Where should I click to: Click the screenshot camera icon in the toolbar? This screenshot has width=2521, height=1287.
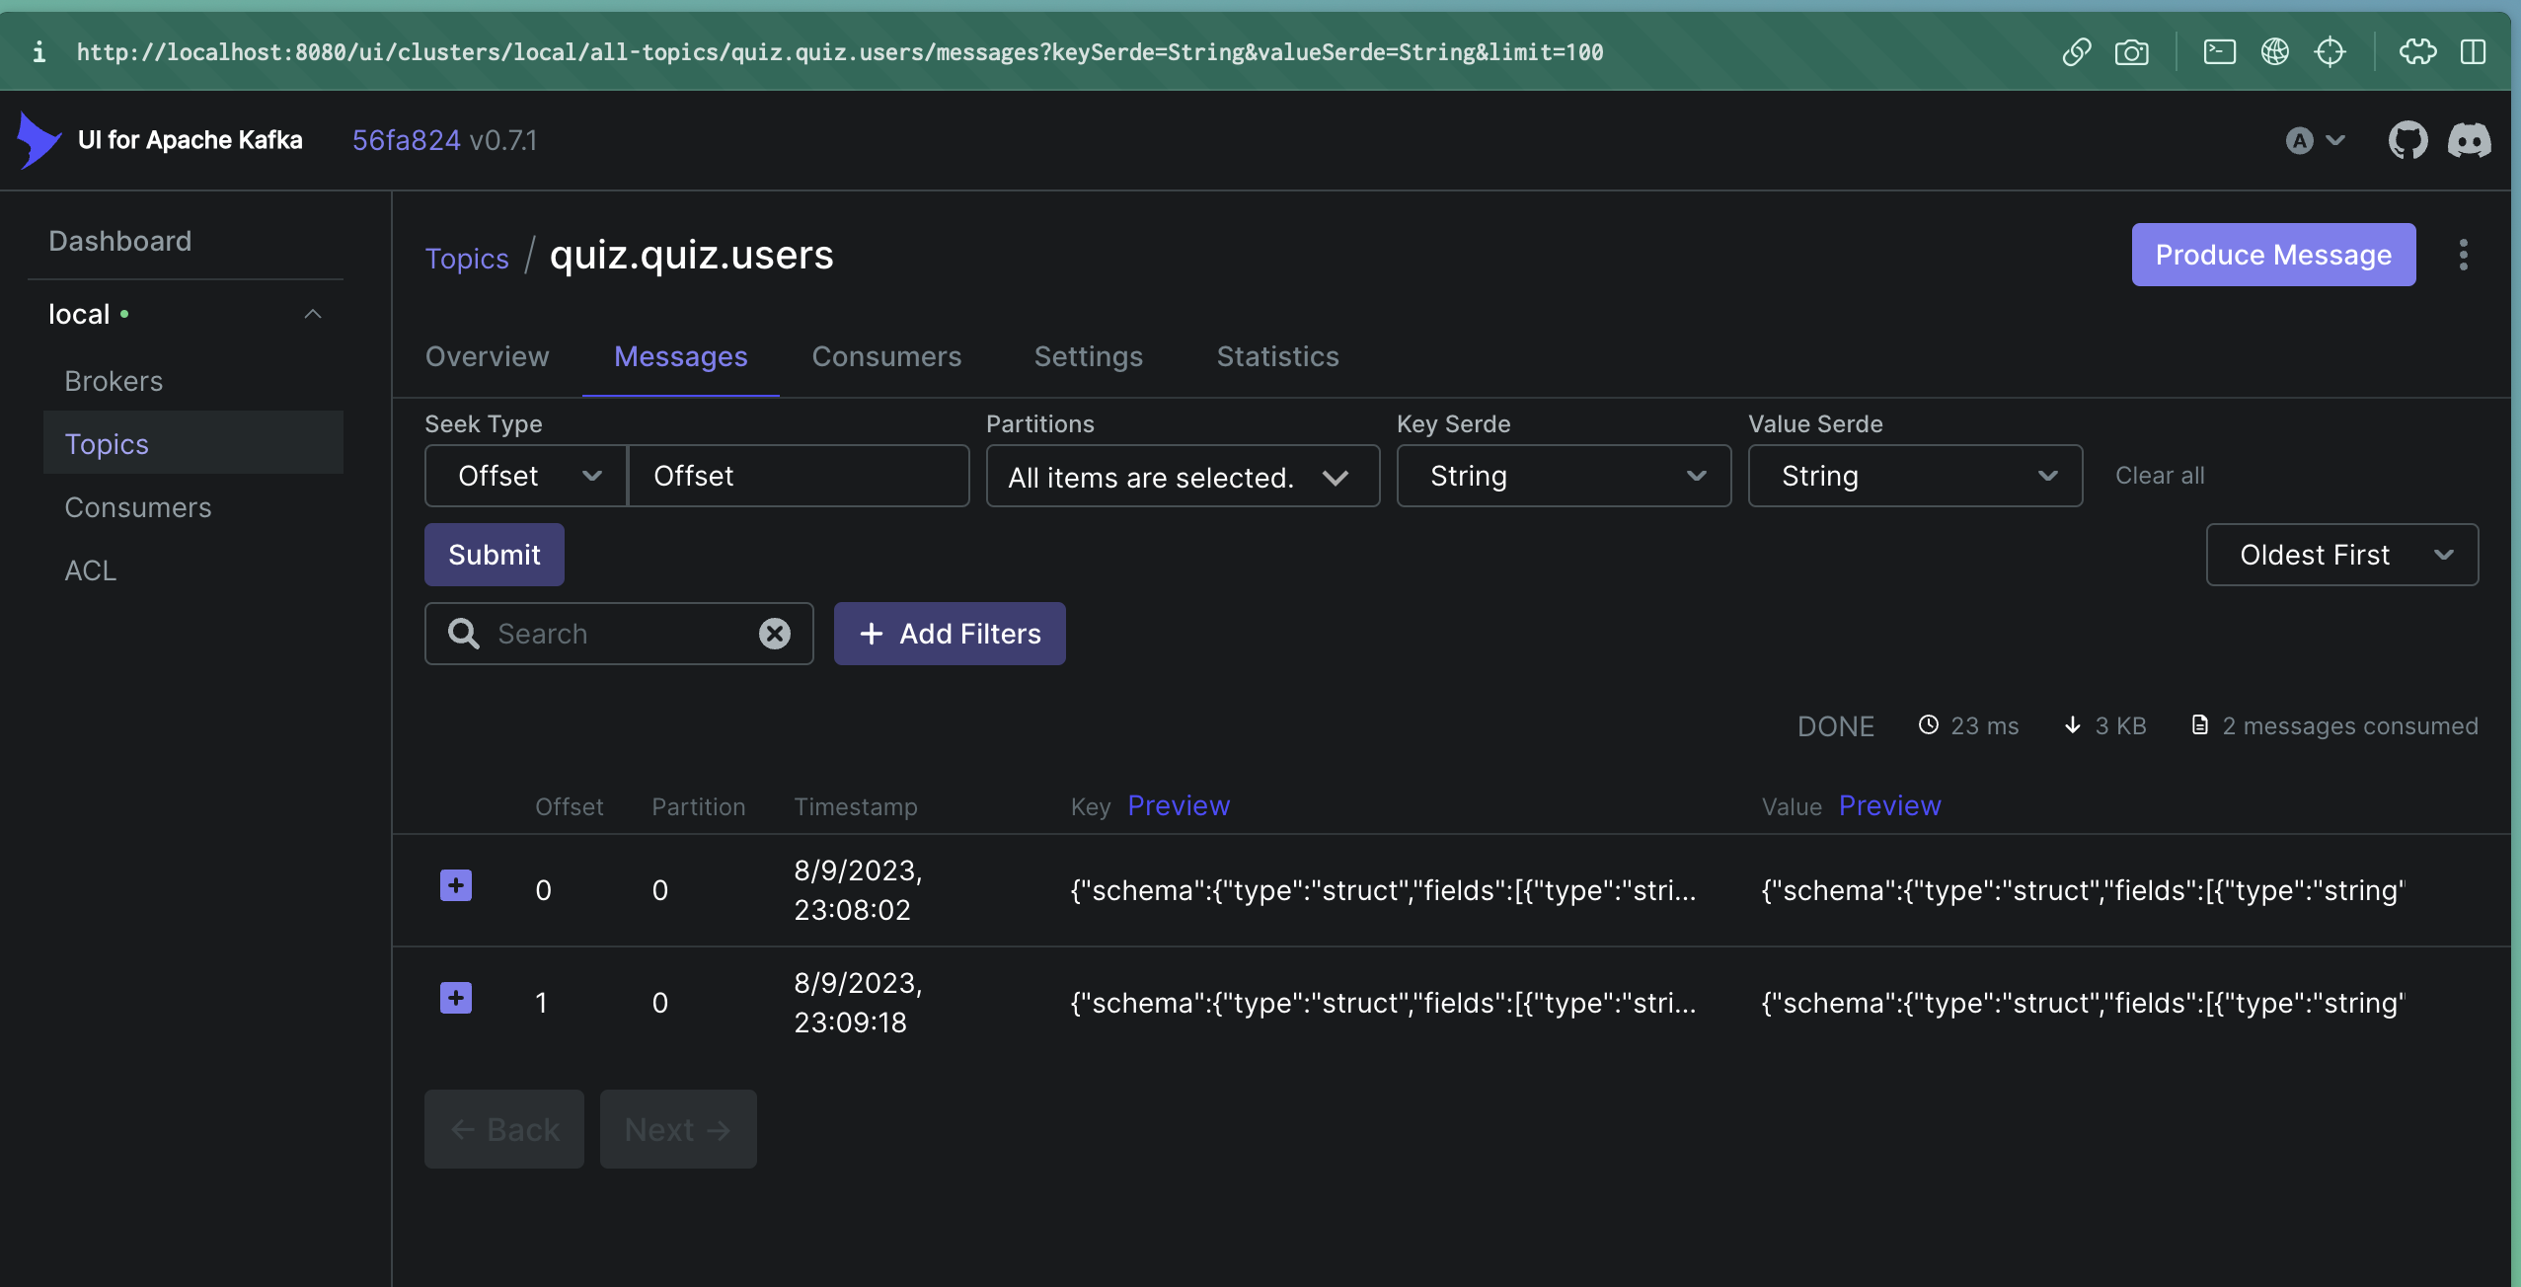(x=2133, y=51)
